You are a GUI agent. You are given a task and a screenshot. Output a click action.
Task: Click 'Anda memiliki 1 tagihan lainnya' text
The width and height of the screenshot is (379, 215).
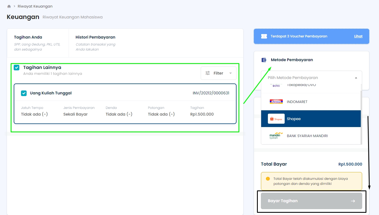[x=53, y=74]
